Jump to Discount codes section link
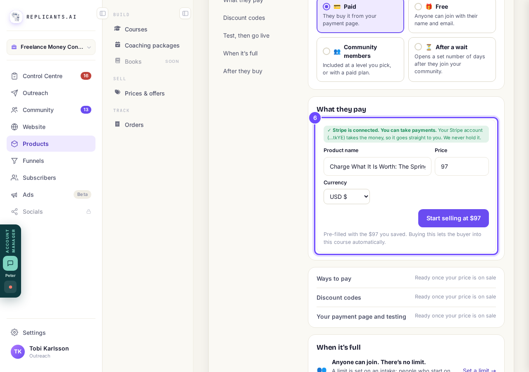 tap(244, 18)
